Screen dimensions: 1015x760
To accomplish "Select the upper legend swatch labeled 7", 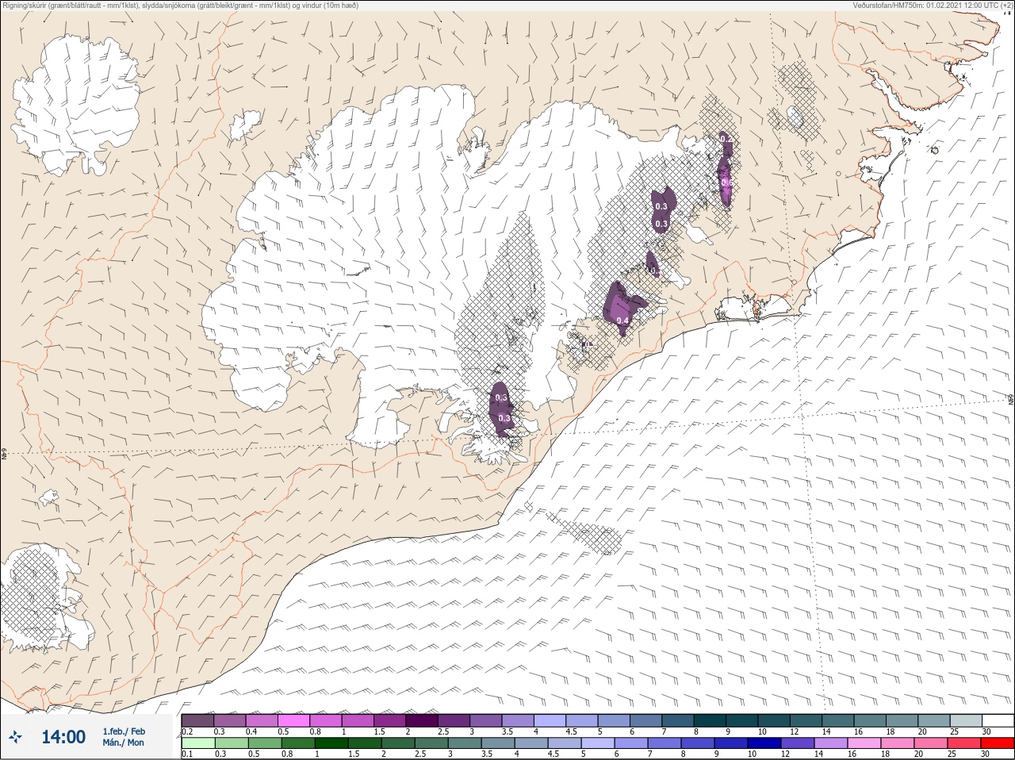I will tap(678, 720).
